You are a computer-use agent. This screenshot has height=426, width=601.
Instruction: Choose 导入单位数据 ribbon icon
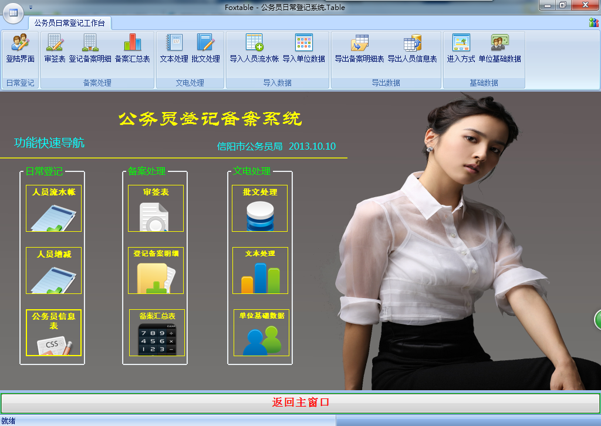[304, 48]
